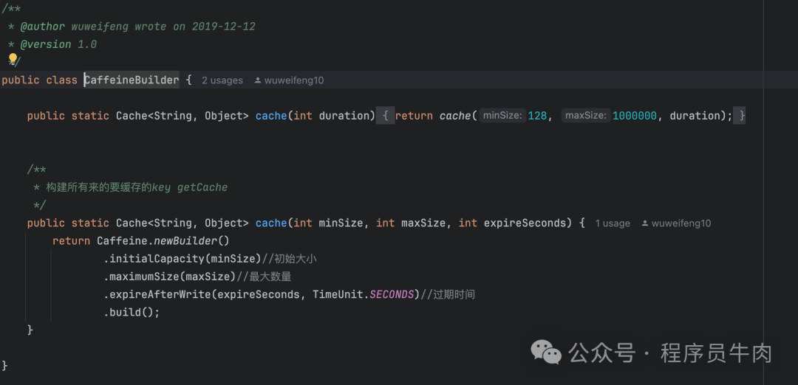Screen dimensions: 798x385
Task: Click author hint wuweifeng10 beside '1 usage'
Action: pos(676,223)
